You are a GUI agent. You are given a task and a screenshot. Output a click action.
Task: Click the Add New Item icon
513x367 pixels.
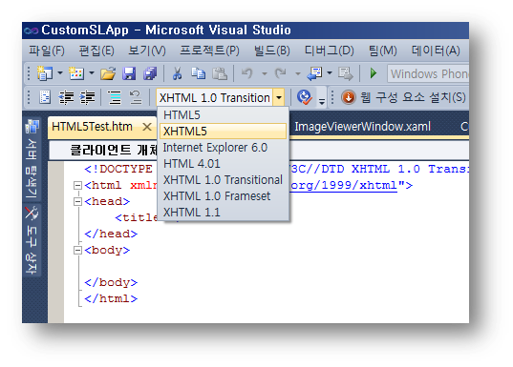point(75,73)
